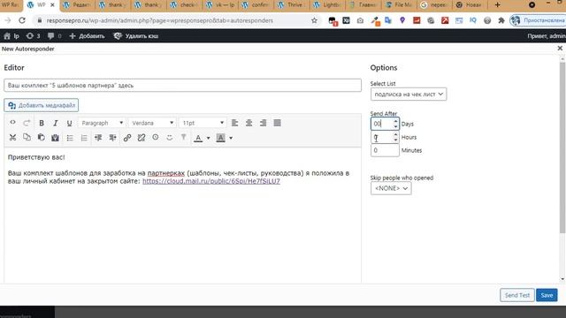Screen dimensions: 566x318
Task: Increase the Days value with up arrow
Action: pyautogui.click(x=395, y=121)
